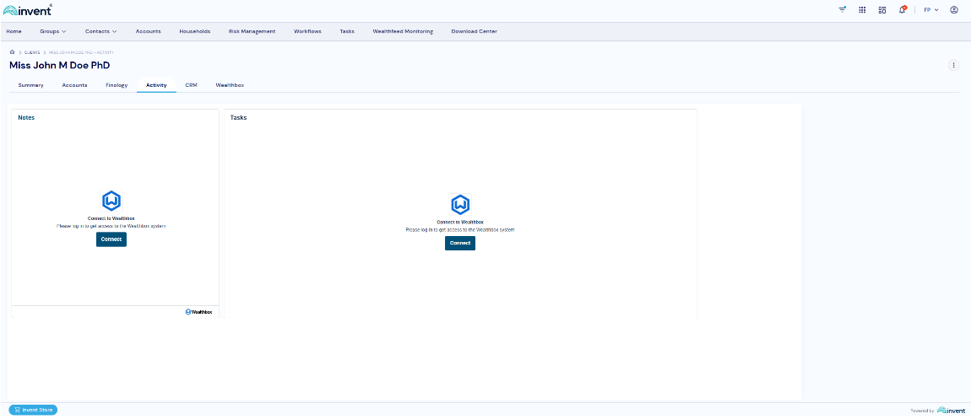
Task: Open the apps grid menu icon
Action: click(x=862, y=10)
